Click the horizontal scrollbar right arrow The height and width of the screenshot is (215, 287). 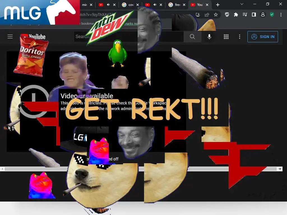280,169
